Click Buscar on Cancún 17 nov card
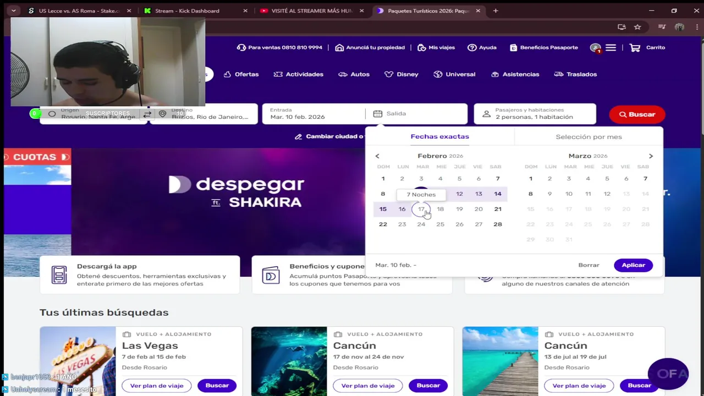Viewport: 704px width, 396px height. coord(428,386)
